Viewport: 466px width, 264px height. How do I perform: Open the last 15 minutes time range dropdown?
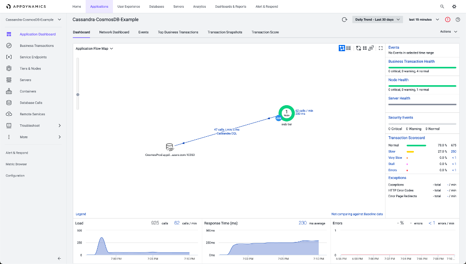pyautogui.click(x=424, y=20)
